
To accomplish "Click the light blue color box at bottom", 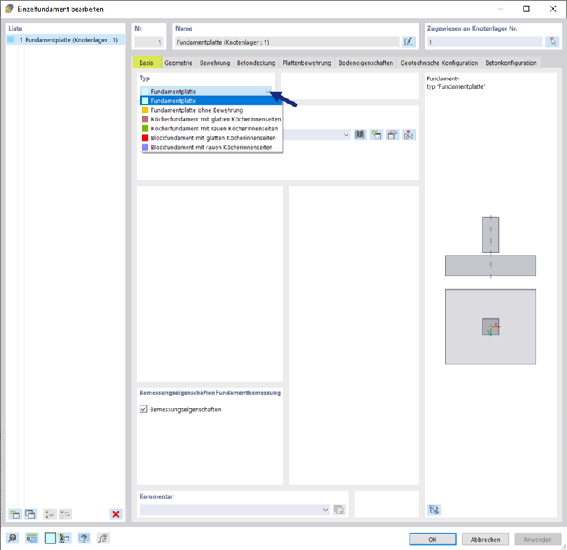I will point(50,538).
